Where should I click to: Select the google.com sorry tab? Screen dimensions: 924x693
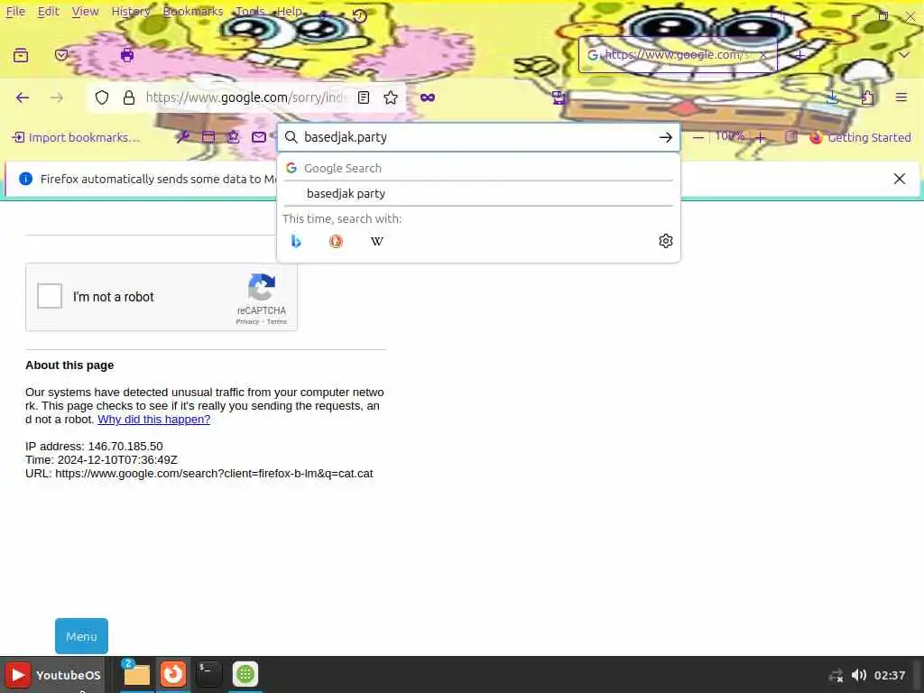[x=678, y=55]
